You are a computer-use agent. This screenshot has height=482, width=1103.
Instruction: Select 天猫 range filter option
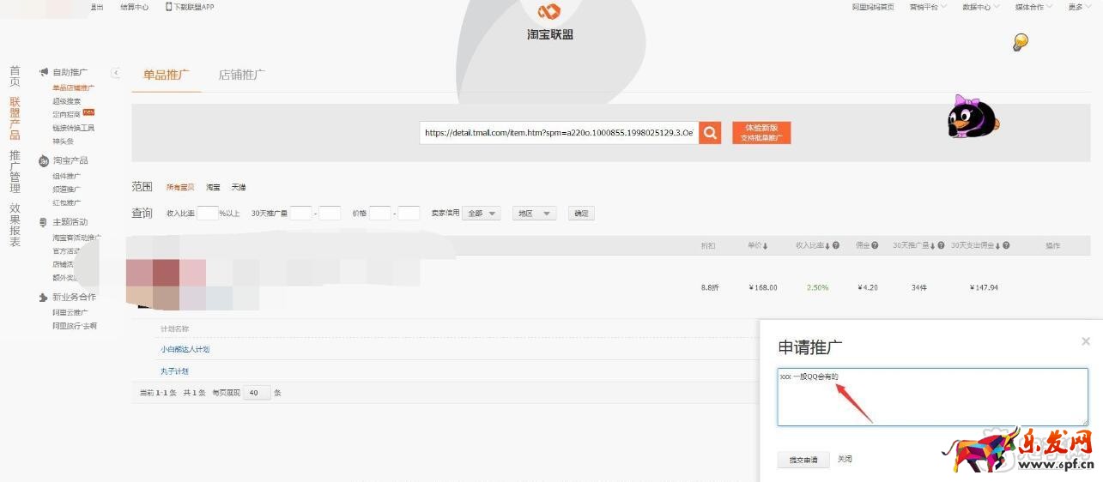pyautogui.click(x=239, y=187)
